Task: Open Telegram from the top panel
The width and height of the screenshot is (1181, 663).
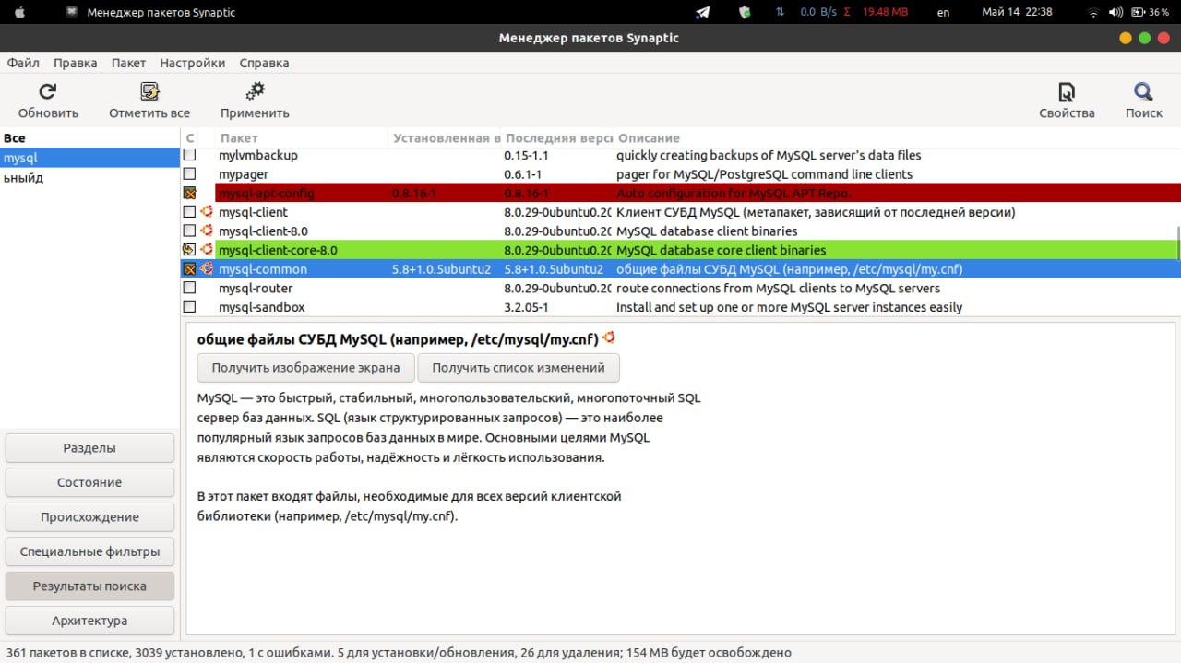Action: [x=703, y=12]
